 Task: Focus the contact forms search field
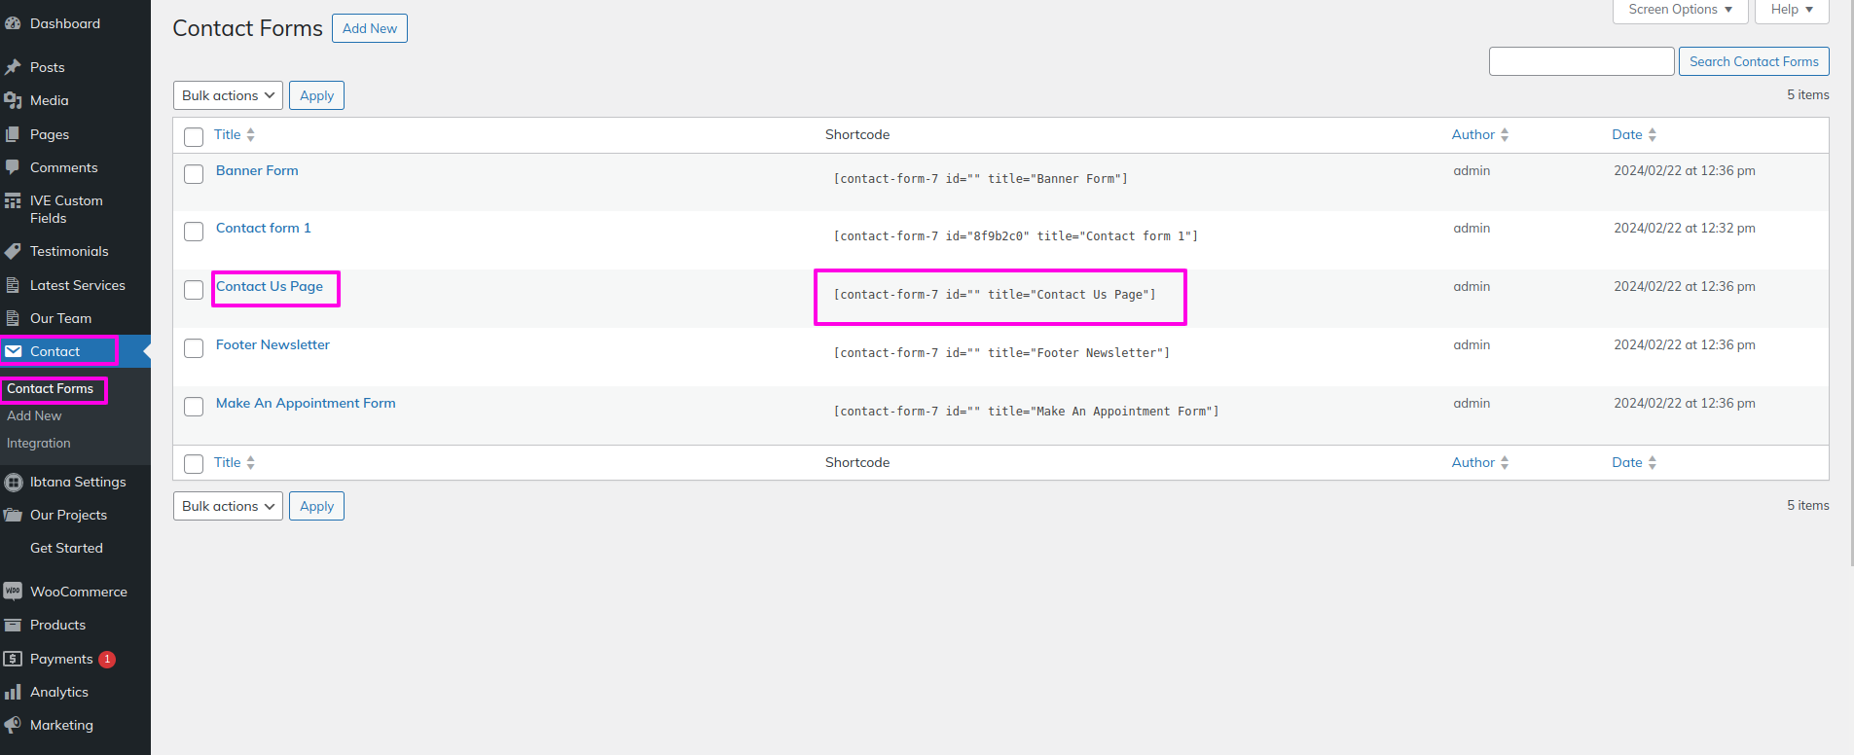[x=1581, y=61]
